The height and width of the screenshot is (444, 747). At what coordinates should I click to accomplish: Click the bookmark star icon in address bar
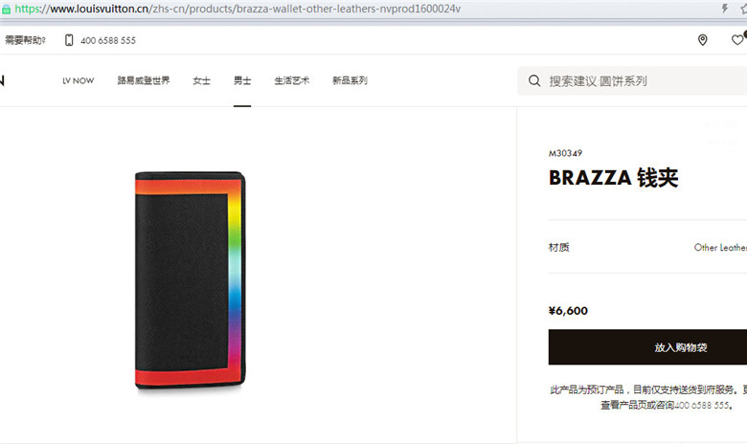coord(743,9)
